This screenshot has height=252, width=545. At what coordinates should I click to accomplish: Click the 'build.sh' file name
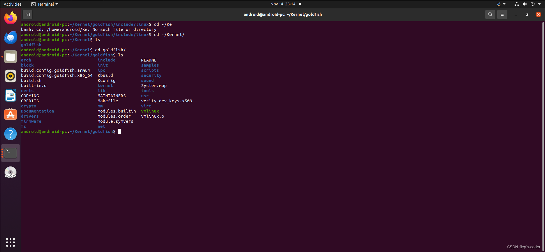pyautogui.click(x=31, y=81)
